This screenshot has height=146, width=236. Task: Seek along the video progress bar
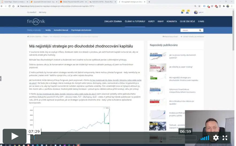(x=115, y=138)
